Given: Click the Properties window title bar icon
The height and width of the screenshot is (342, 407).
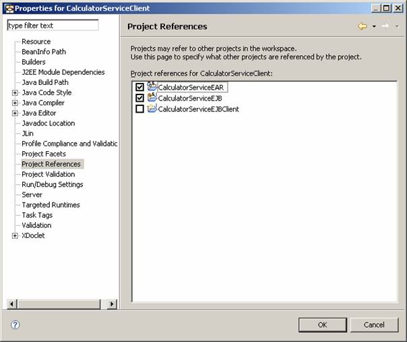Looking at the screenshot, I should (9, 8).
